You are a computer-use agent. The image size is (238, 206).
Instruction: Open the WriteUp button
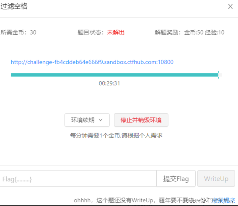pos(216,179)
